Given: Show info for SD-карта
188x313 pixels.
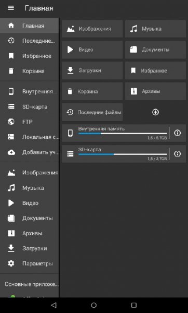Looking at the screenshot, I should pos(177,154).
